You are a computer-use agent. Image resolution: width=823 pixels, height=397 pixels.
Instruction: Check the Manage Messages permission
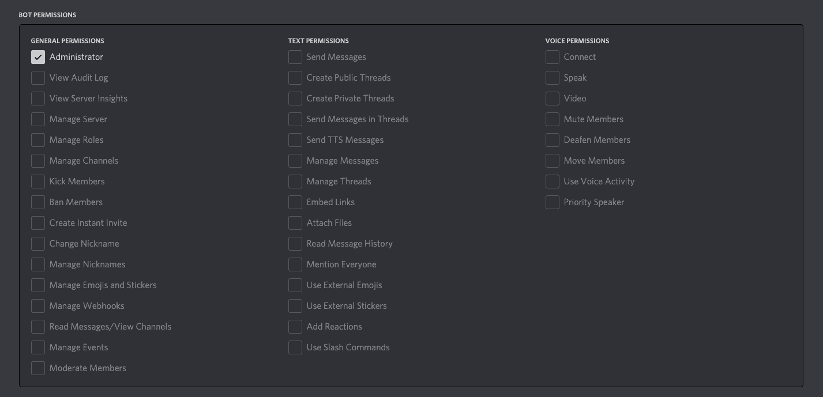point(295,160)
